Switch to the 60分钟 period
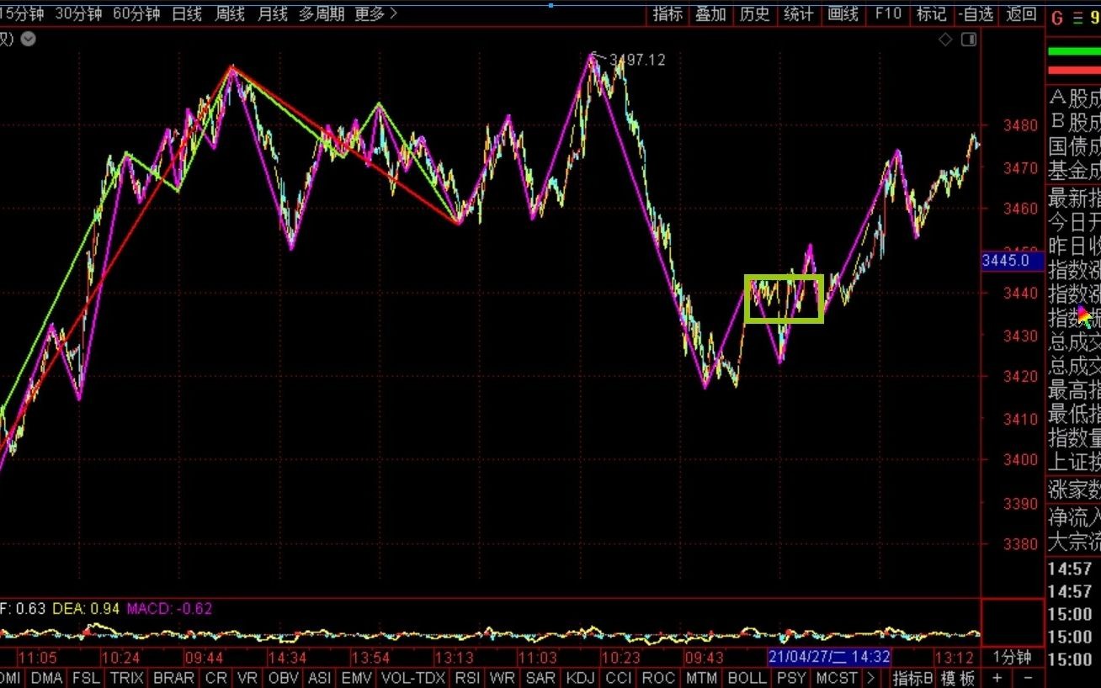1101x688 pixels. 136,14
